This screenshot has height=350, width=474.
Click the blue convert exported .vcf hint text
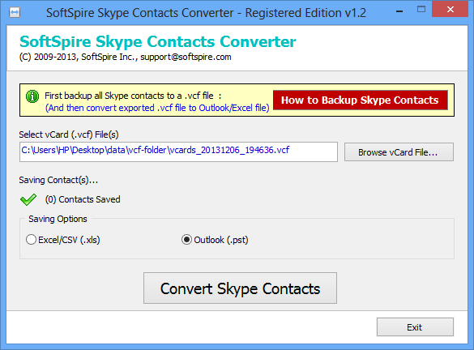click(157, 108)
